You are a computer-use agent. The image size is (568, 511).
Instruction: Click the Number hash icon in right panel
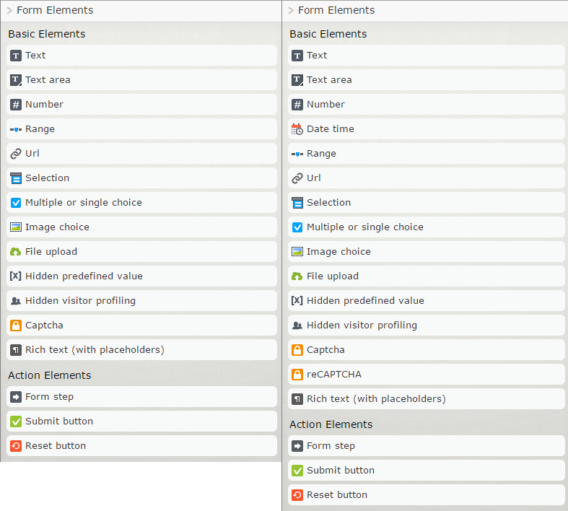coord(297,105)
